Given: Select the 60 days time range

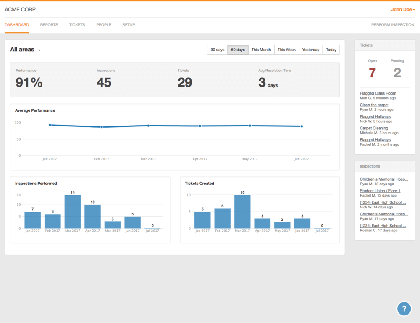Looking at the screenshot, I should point(238,50).
